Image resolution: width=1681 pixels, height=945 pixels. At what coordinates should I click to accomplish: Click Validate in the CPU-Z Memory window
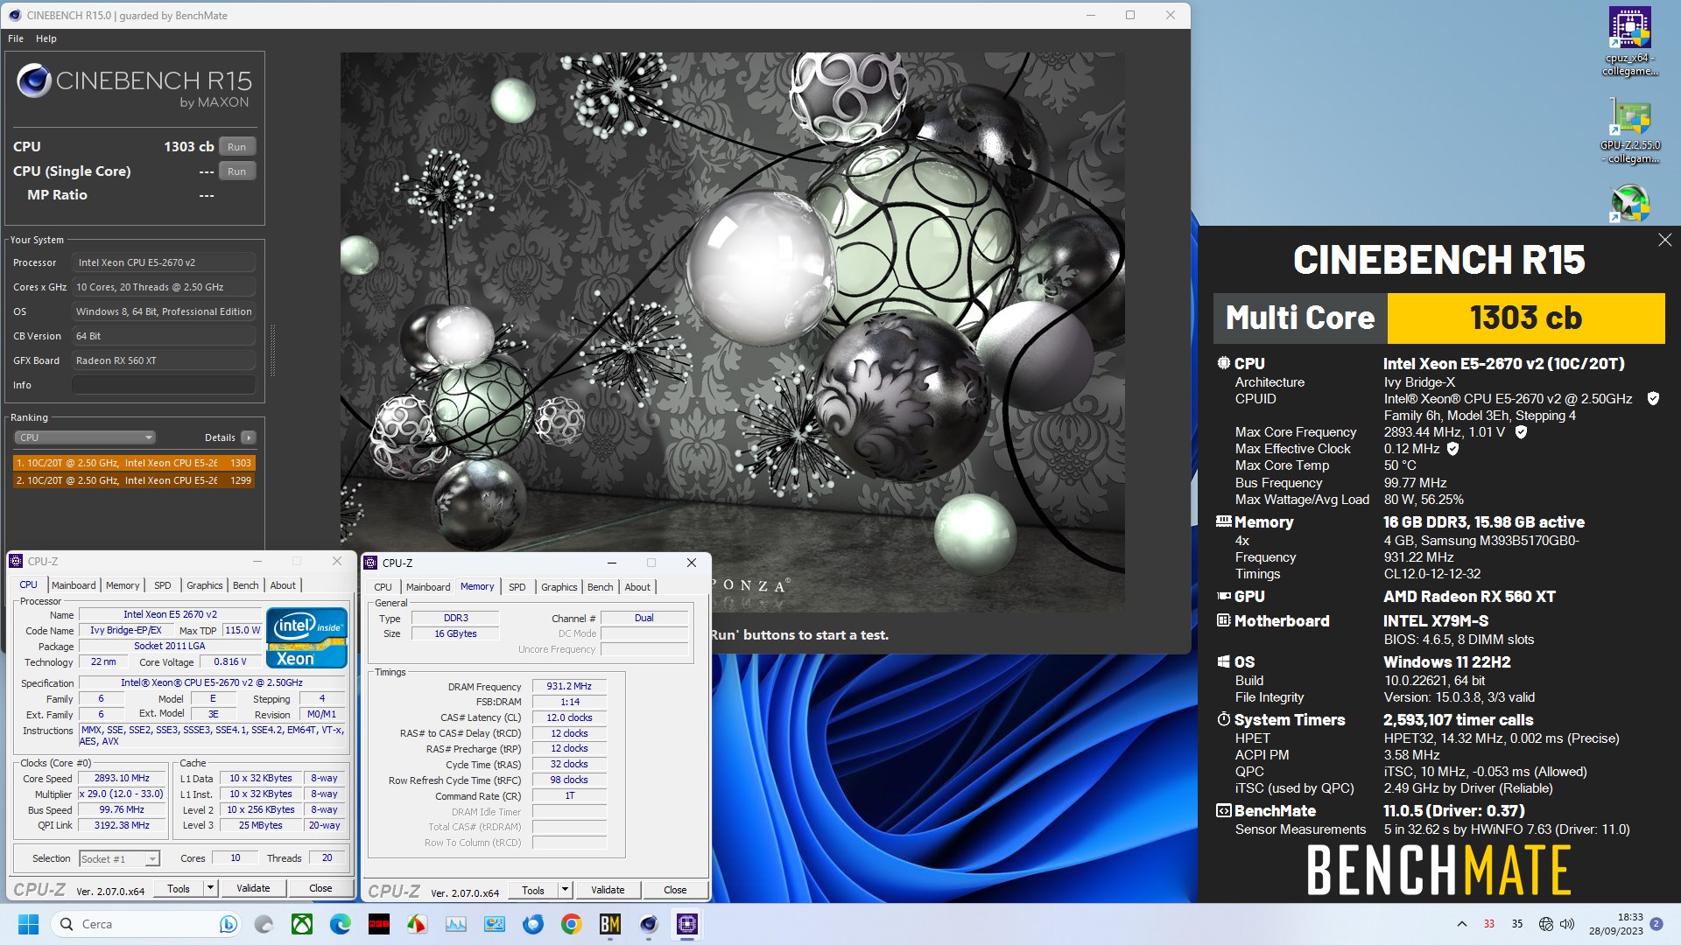coord(608,890)
